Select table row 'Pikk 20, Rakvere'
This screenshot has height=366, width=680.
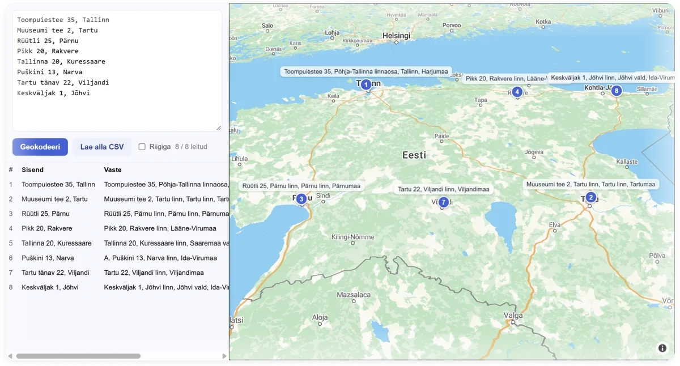[117, 228]
